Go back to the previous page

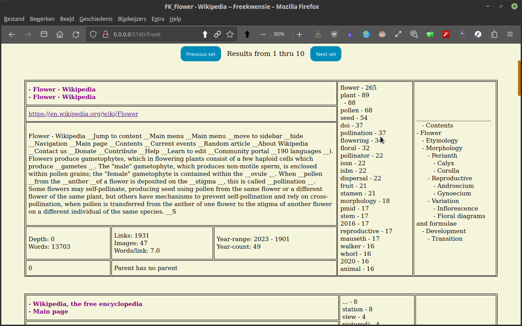12,34
